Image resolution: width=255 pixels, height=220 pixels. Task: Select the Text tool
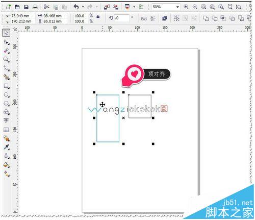click(6, 120)
